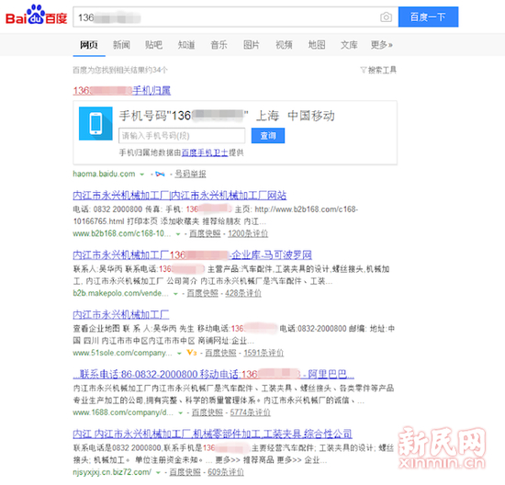Image resolution: width=505 pixels, height=485 pixels.
Task: Click the haoma.baidu.com URL text
Action: [104, 174]
